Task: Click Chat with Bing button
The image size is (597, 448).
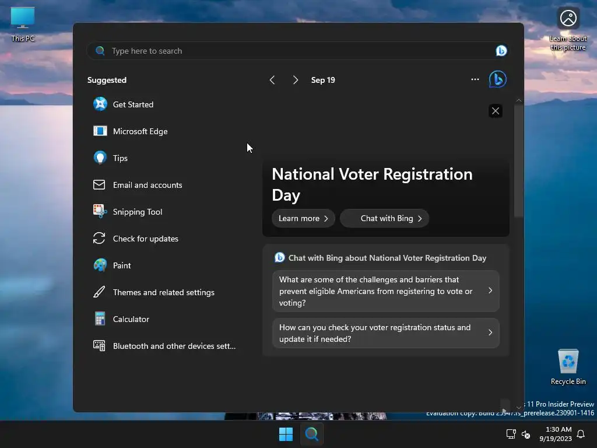Action: 384,218
